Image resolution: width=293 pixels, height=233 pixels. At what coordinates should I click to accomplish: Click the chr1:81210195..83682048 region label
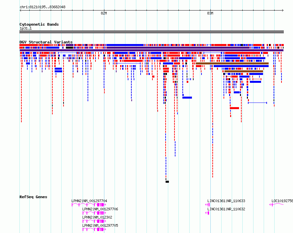click(x=42, y=7)
